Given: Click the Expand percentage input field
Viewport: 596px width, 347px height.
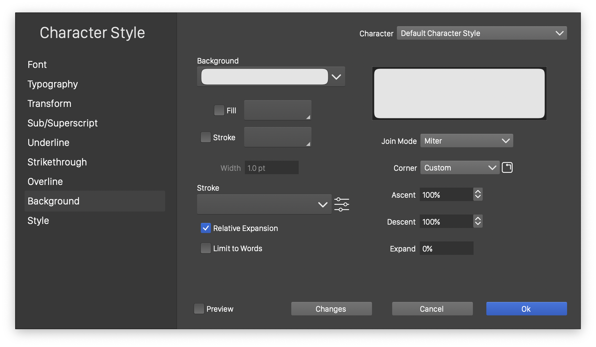Looking at the screenshot, I should [x=446, y=248].
